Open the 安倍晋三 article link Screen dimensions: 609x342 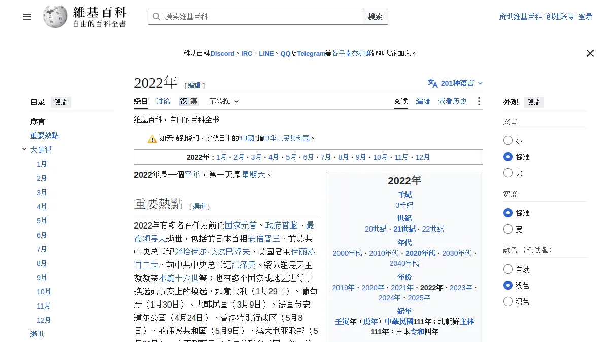[x=264, y=238]
